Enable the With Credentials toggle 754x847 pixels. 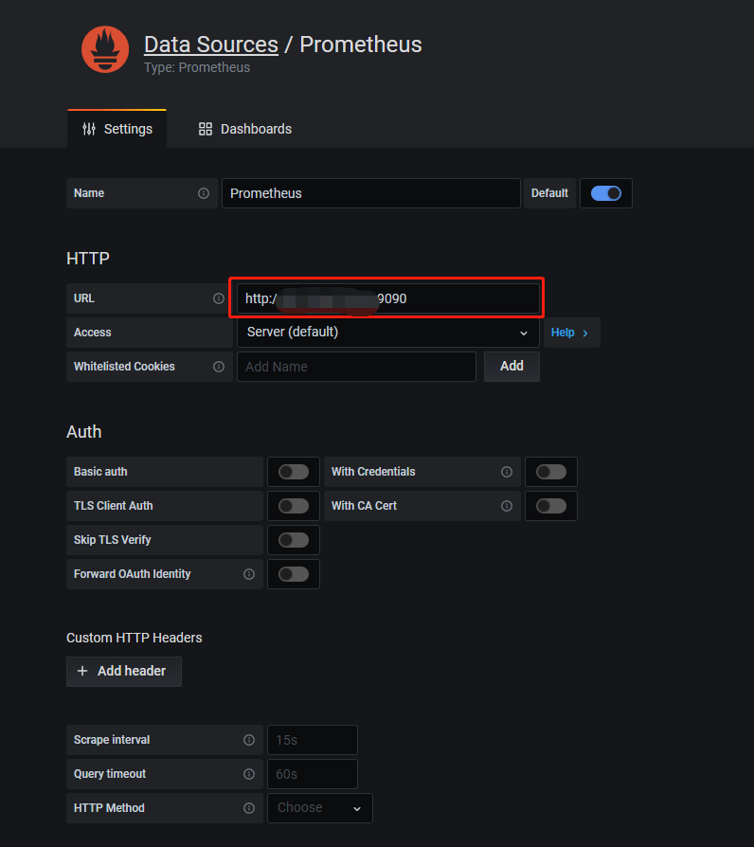pyautogui.click(x=551, y=472)
